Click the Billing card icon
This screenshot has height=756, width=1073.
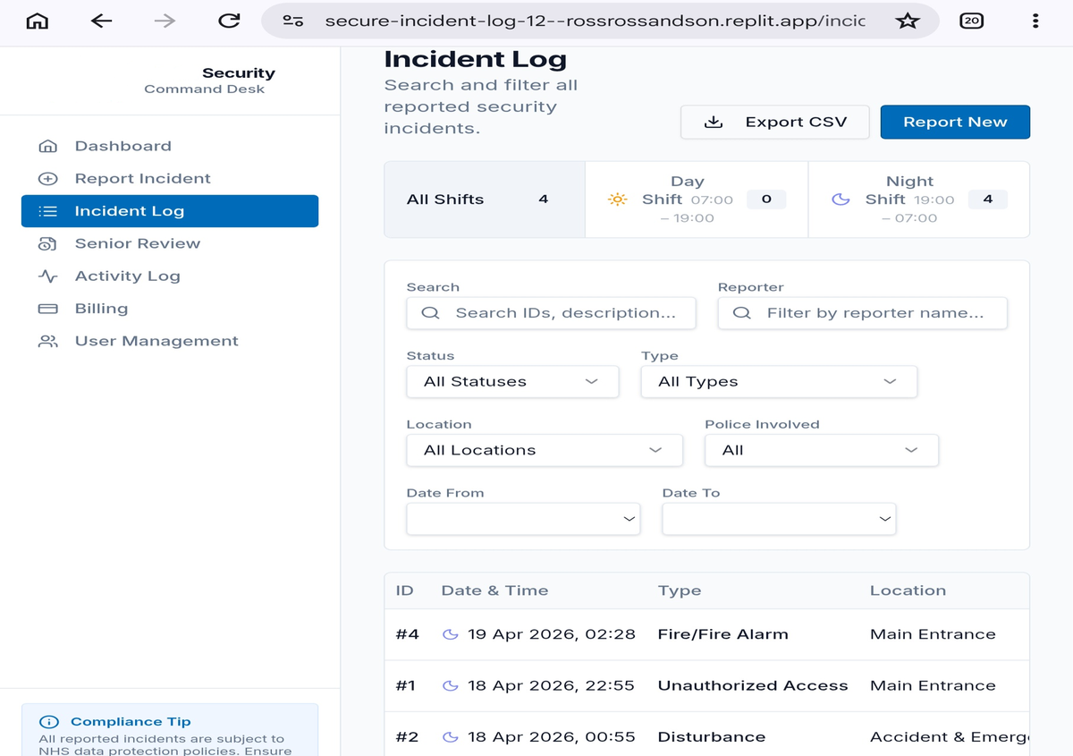(x=48, y=309)
